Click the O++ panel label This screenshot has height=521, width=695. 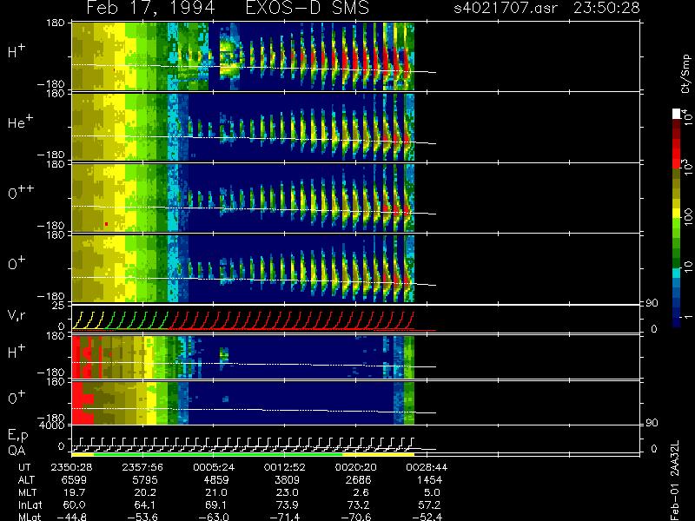click(x=21, y=192)
